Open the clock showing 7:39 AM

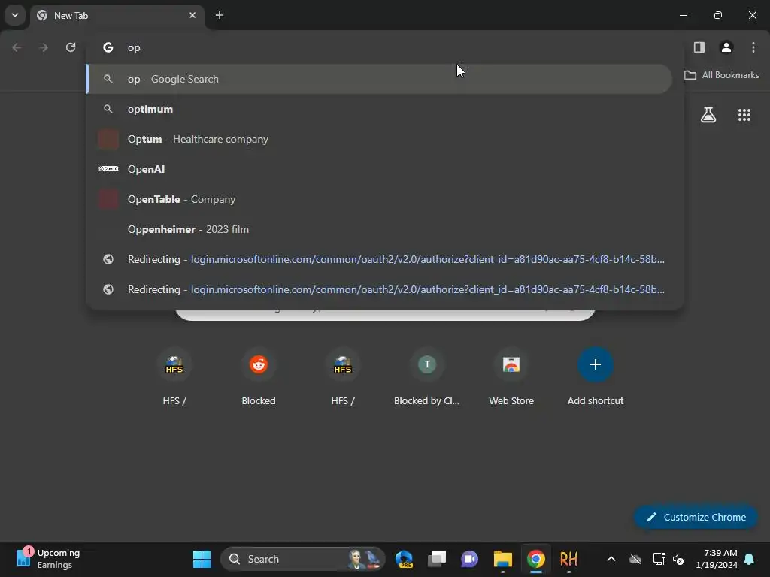point(717,559)
